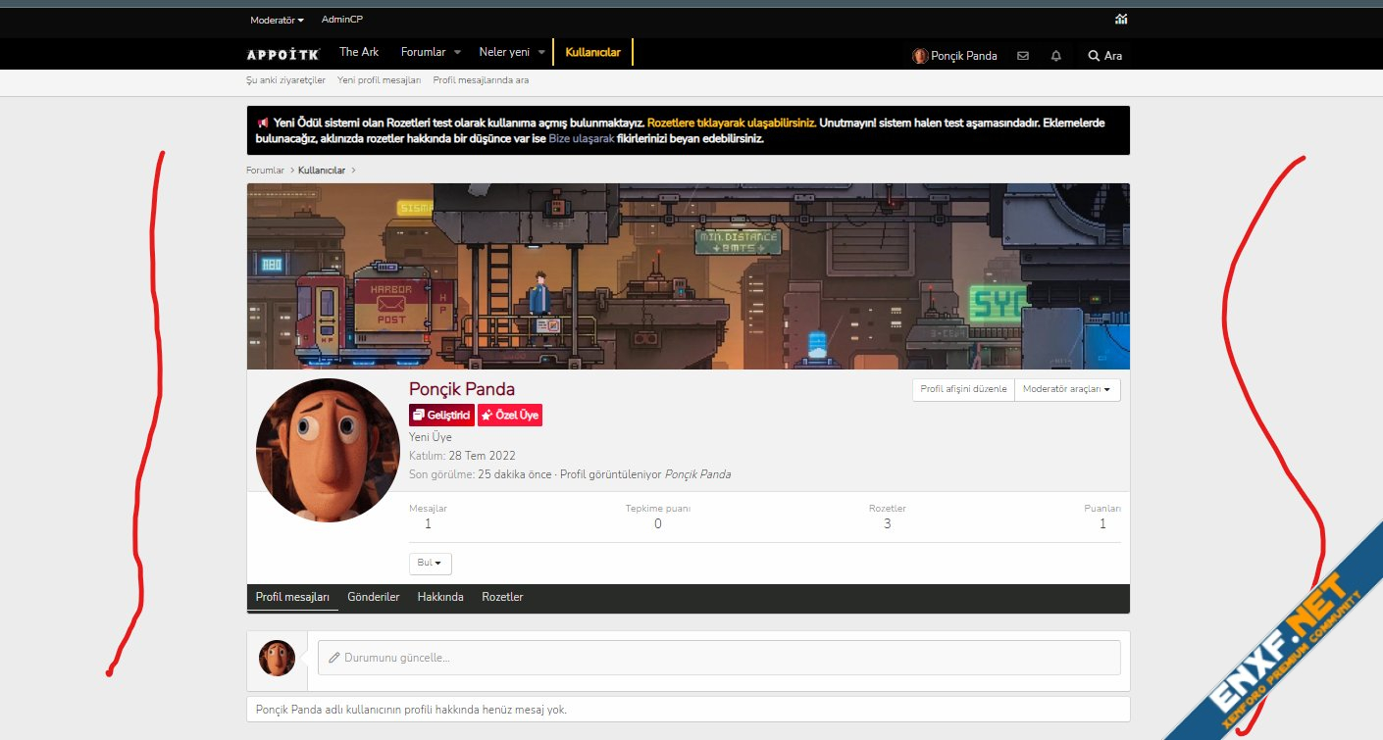This screenshot has width=1383, height=740.
Task: Click the Rozetler count of 3
Action: pyautogui.click(x=887, y=523)
